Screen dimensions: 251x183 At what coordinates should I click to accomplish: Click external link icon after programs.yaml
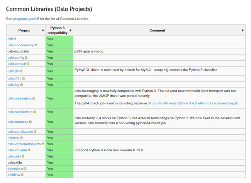point(38,19)
